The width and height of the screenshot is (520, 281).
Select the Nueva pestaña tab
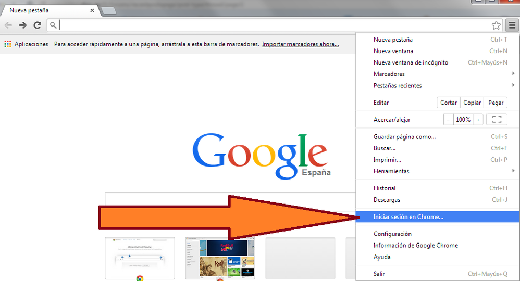tap(49, 10)
